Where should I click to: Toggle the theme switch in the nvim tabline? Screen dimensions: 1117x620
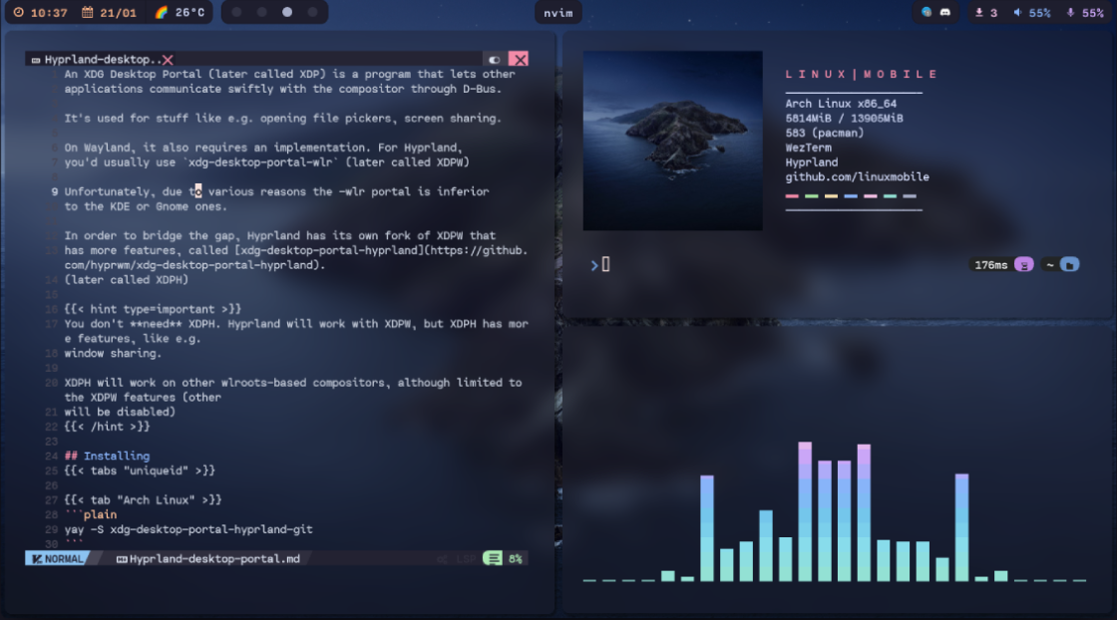494,60
